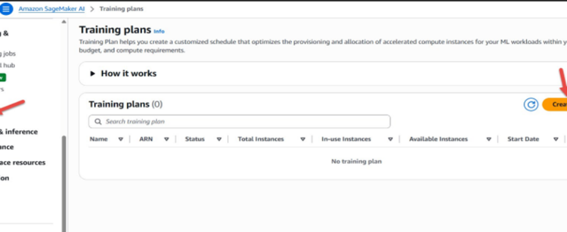Sort by Status column arrow

[219, 139]
